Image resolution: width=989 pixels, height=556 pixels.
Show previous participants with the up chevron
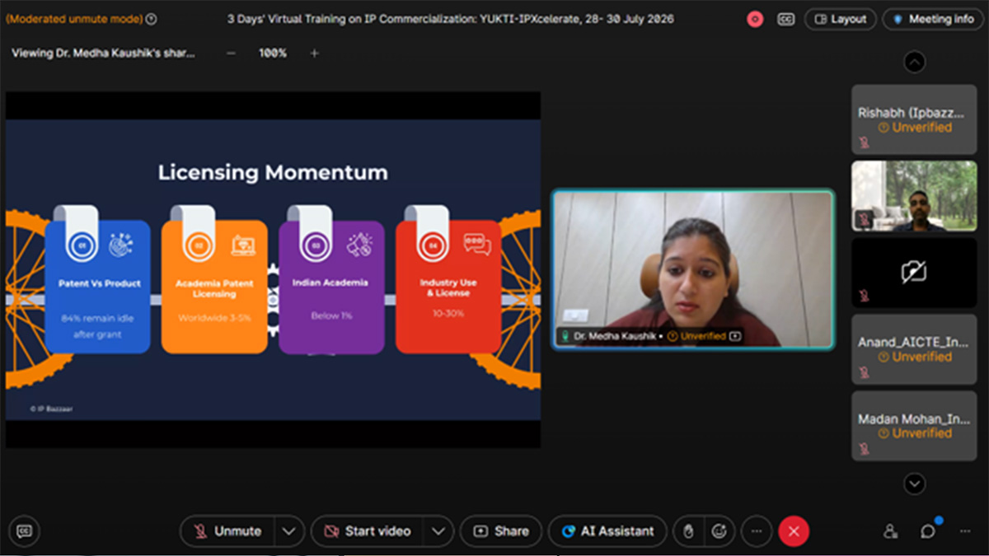(x=915, y=62)
